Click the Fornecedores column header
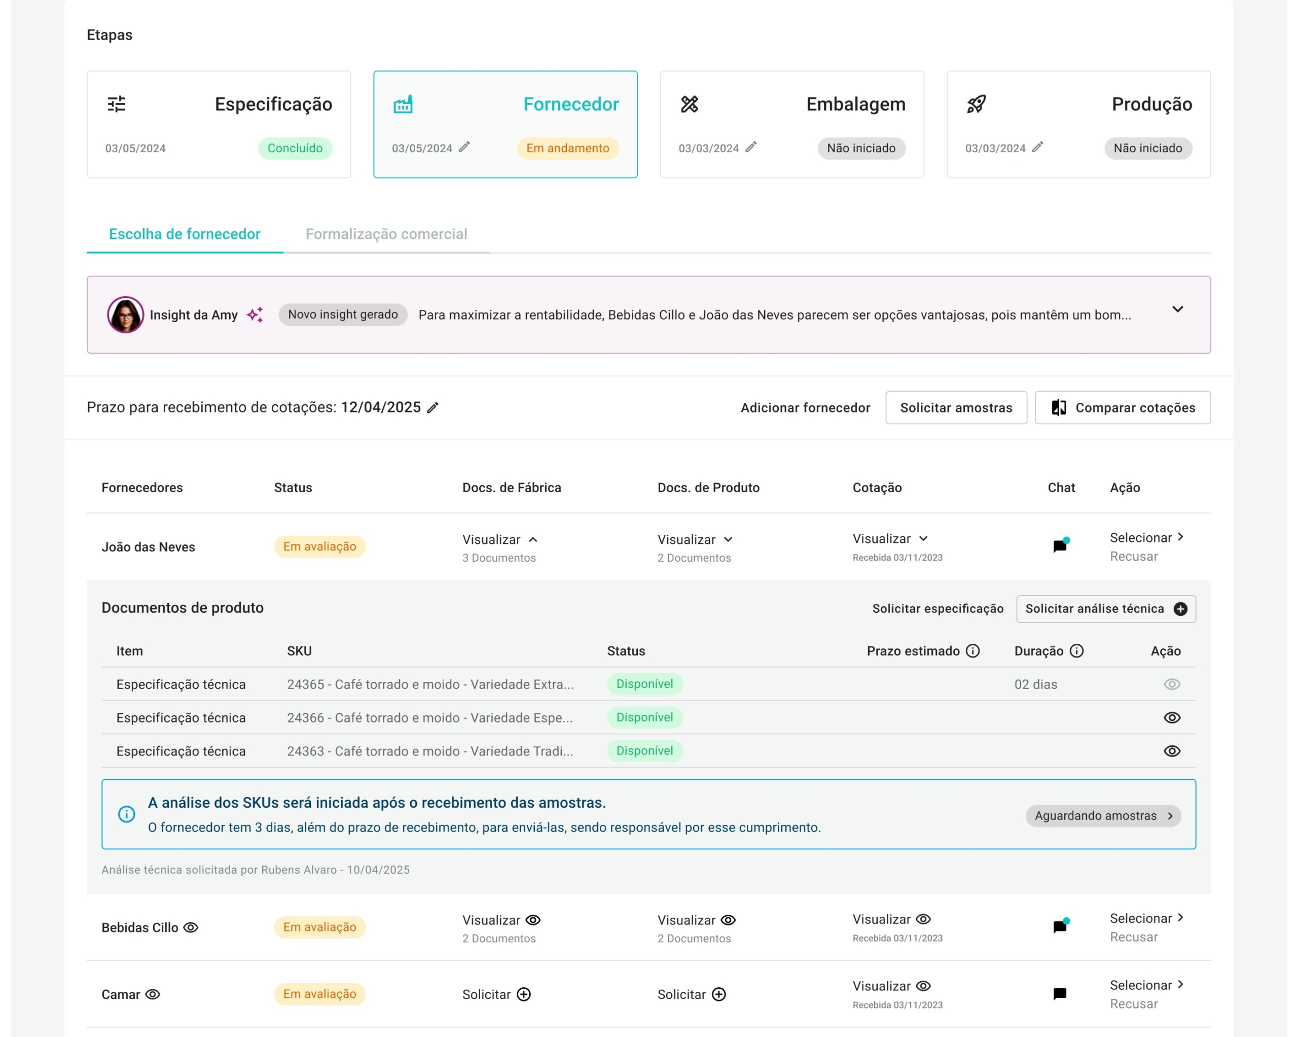 [142, 488]
